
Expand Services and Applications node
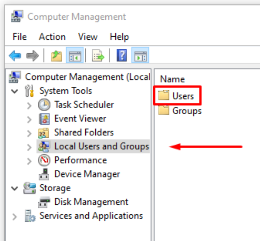click(15, 217)
